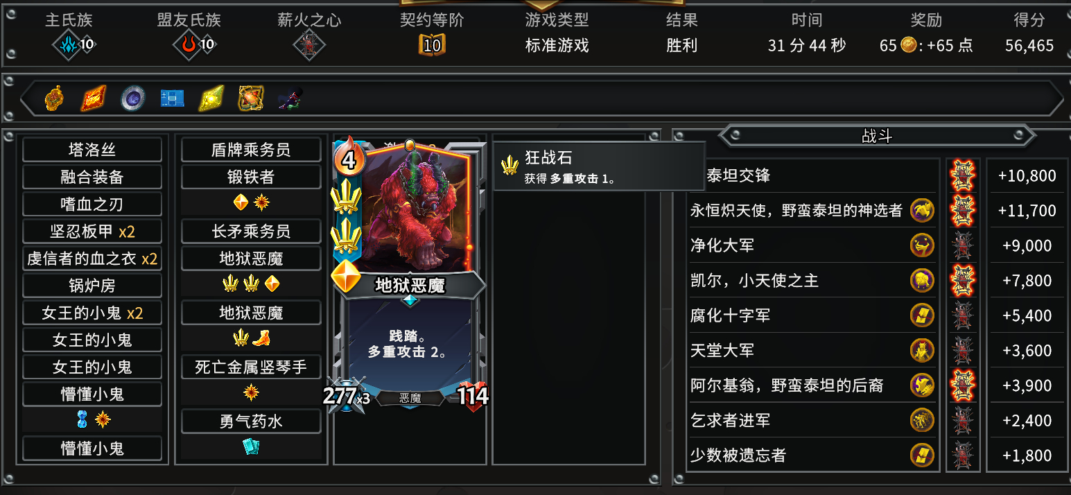1071x495 pixels.
Task: Click the pyre heart icon under 薪火之心
Action: click(308, 46)
